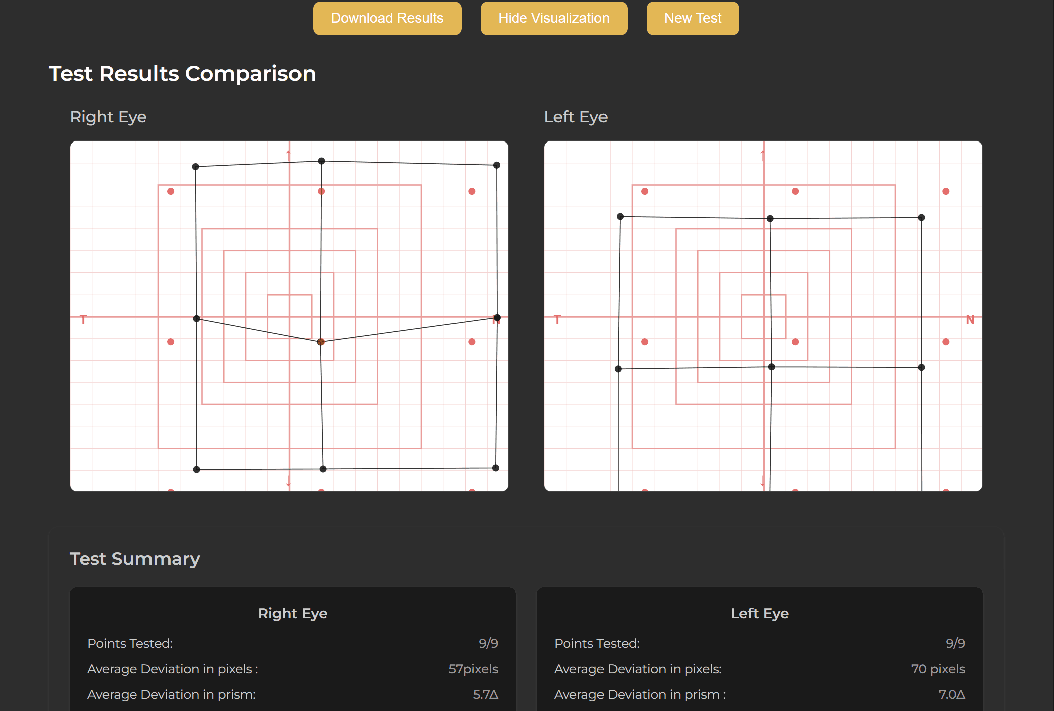
Task: Click the Right Eye chart title
Action: click(x=108, y=117)
